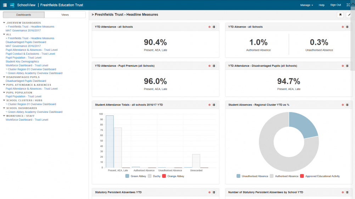Open MAT Governance 2016/2017 under Overview Dashboards
Viewport: 355px width, 199px height.
(23, 30)
